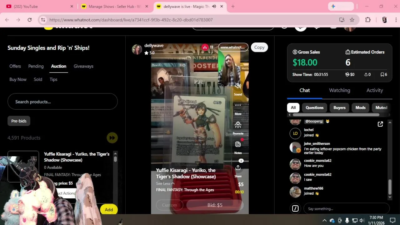Go back in browser
Screen dimensions: 400x225
(x=7, y=20)
